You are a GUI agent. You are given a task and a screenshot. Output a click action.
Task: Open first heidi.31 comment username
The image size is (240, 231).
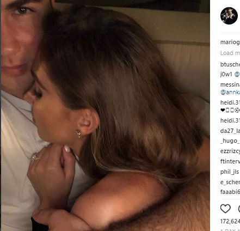(230, 102)
